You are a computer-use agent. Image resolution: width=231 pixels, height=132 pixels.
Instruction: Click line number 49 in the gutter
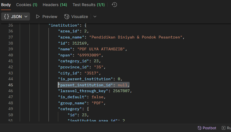pos(11,109)
